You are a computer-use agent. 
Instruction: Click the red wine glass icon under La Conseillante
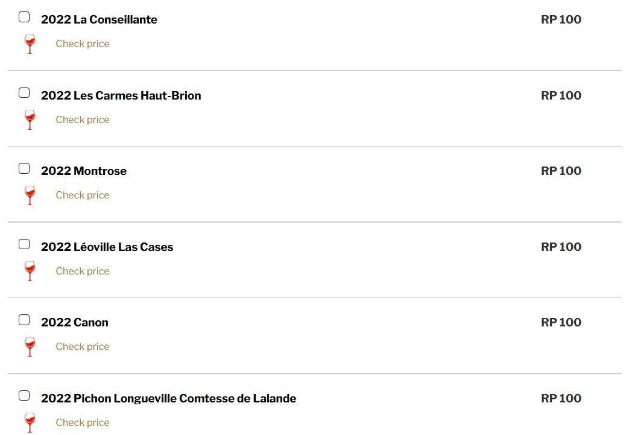tap(30, 44)
